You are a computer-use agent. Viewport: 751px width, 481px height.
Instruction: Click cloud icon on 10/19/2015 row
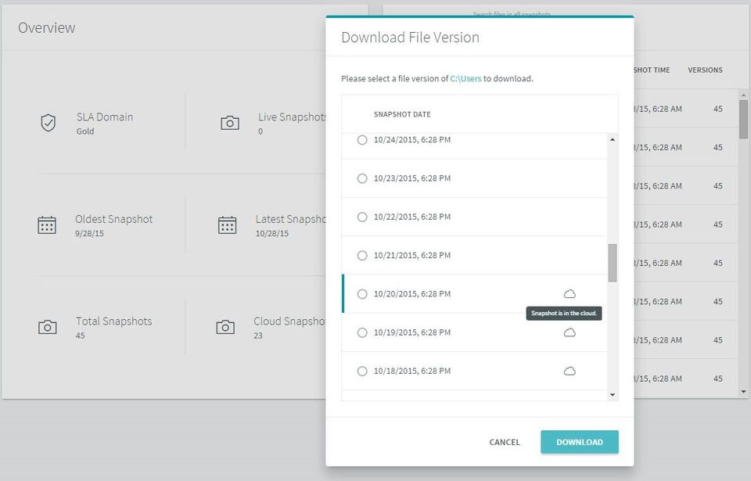[570, 332]
